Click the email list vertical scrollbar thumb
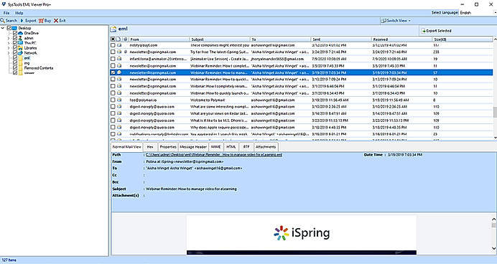Image resolution: width=497 pixels, height=264 pixels. pyautogui.click(x=495, y=112)
